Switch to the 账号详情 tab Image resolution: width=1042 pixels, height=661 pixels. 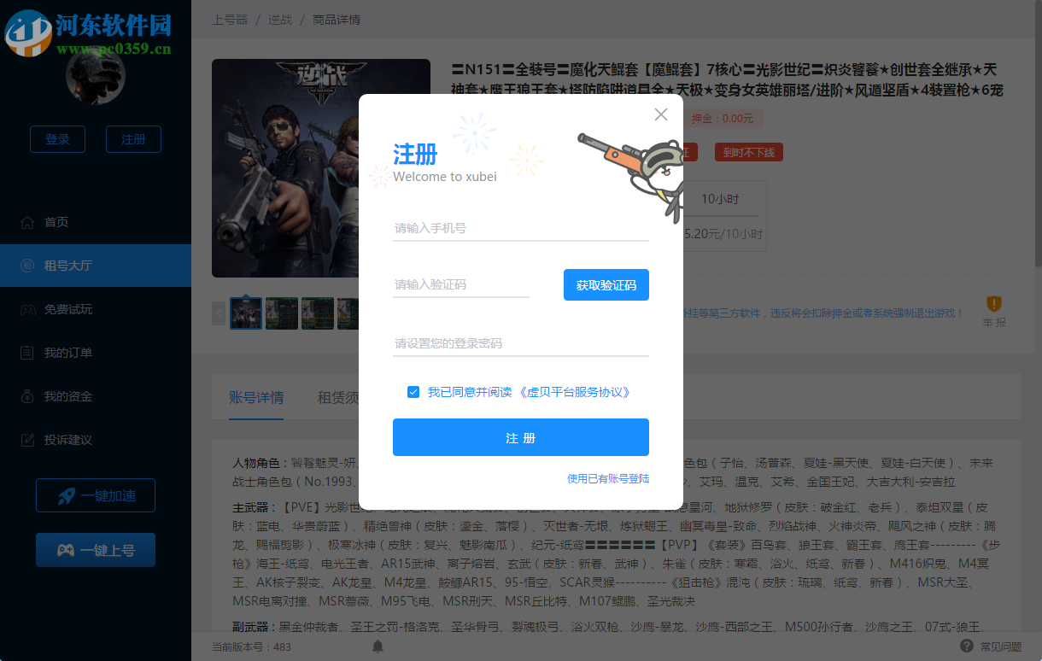(x=257, y=397)
